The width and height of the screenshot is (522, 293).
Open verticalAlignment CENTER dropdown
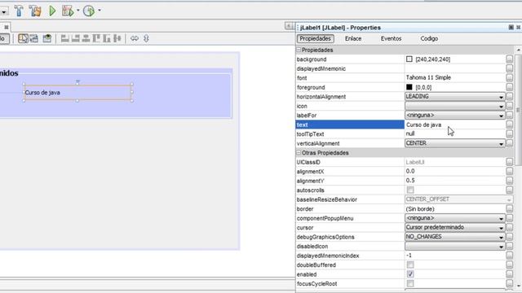[x=455, y=143]
